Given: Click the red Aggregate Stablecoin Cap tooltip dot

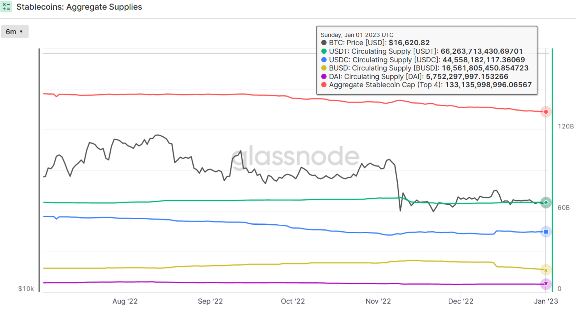Looking at the screenshot, I should click(324, 85).
